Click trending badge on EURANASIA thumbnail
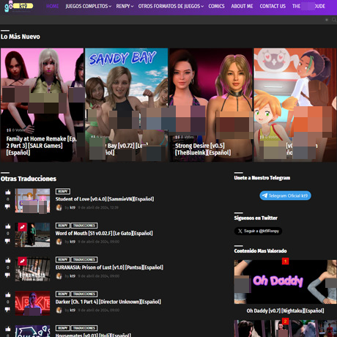The width and height of the screenshot is (337, 337). (x=22, y=261)
